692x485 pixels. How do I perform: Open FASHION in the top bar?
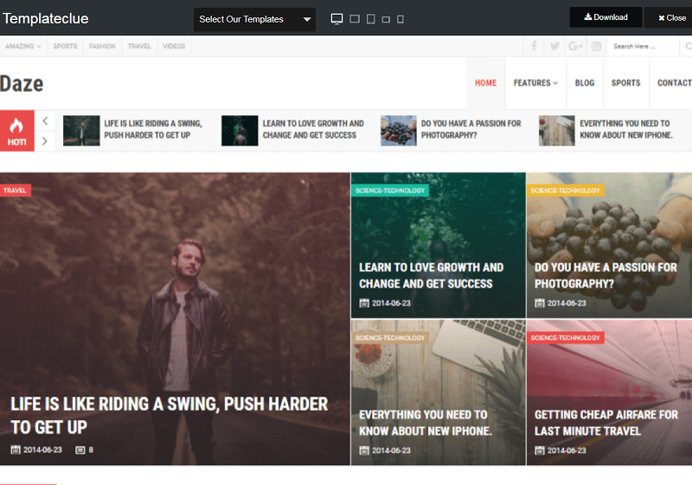tap(102, 46)
